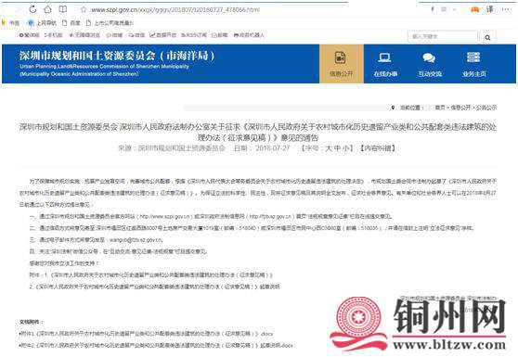The image size is (518, 357).
Task: Set font size to 大
Action: [329, 148]
